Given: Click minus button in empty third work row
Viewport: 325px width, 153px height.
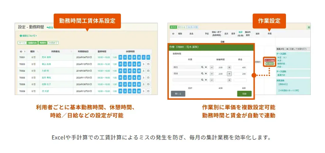Looking at the screenshot, I should click(x=212, y=80).
